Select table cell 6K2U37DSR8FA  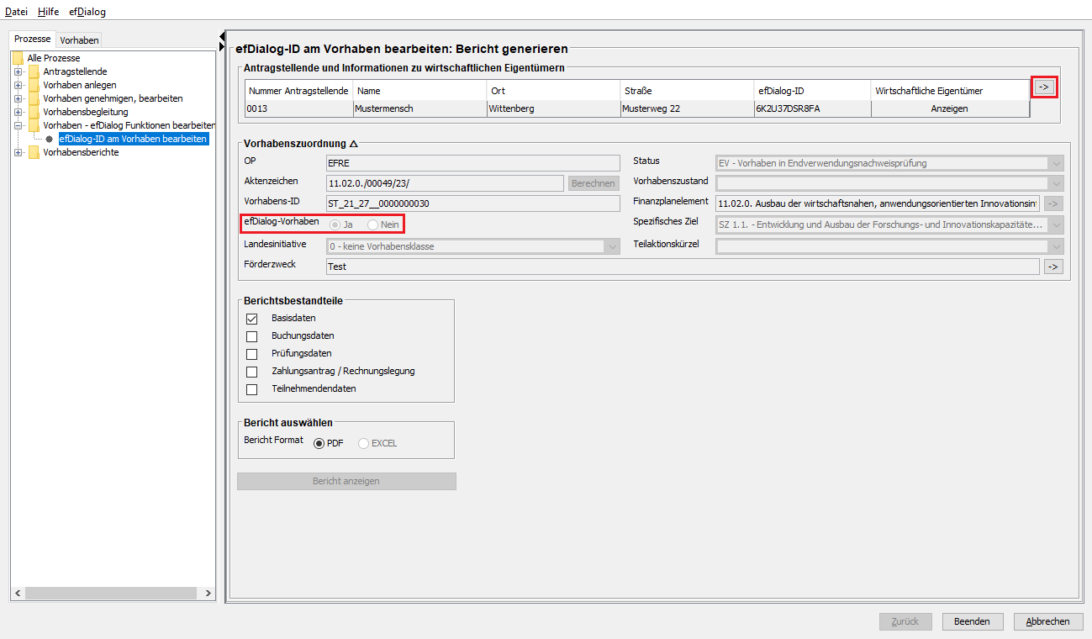point(812,108)
